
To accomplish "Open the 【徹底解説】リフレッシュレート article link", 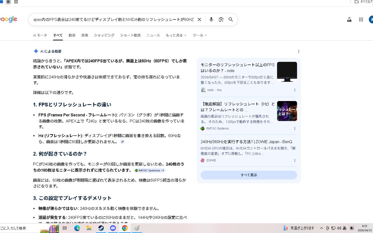I will tap(237, 107).
